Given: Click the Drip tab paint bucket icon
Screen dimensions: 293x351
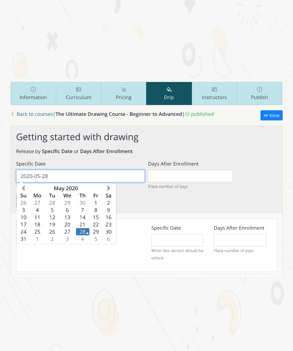Looking at the screenshot, I should [x=169, y=89].
